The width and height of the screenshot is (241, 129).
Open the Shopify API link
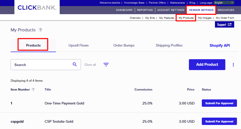pyautogui.click(x=220, y=46)
